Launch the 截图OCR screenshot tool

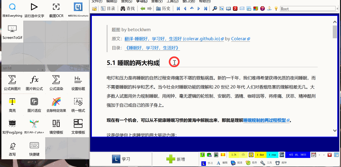(x=56, y=10)
